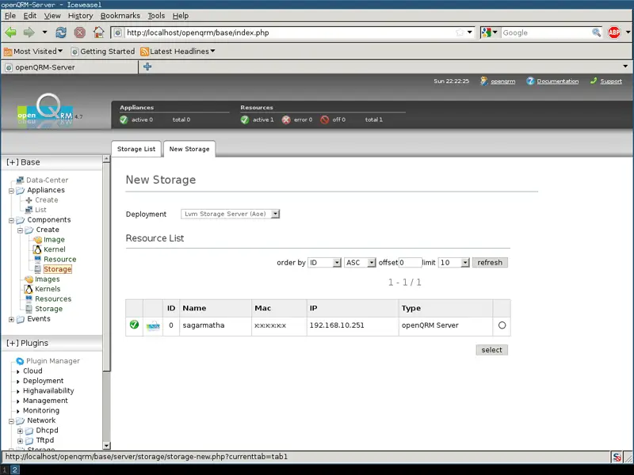Click the NoScript icon in status bar
The height and width of the screenshot is (475, 634).
(x=617, y=458)
